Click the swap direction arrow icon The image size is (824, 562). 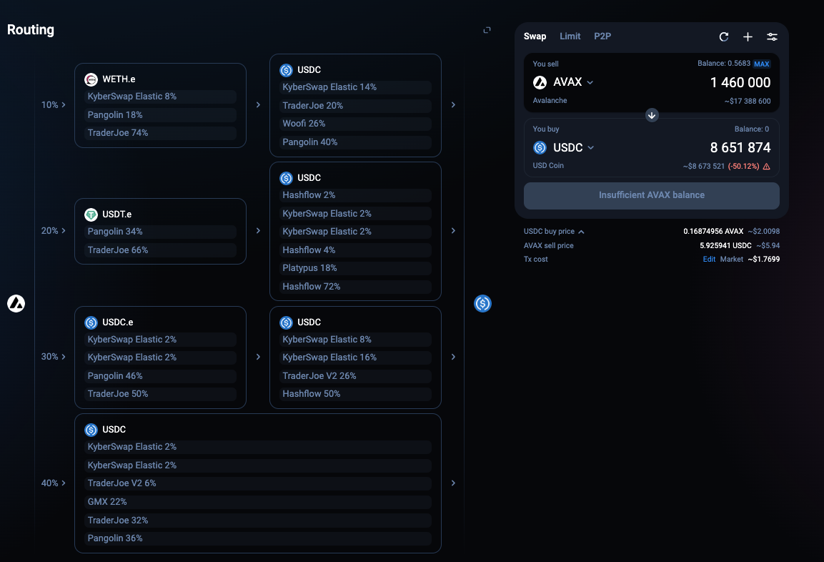652,115
